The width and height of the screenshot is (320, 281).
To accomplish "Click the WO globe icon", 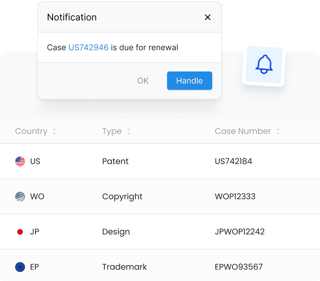I will click(20, 197).
